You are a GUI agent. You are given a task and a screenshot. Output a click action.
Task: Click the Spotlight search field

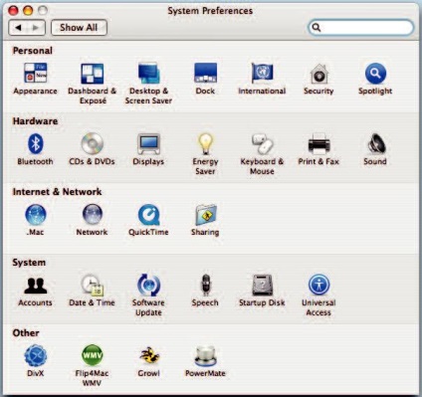[361, 28]
